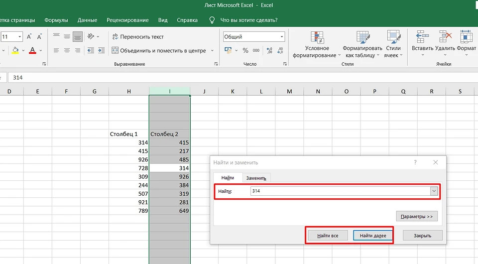Apply percent style to the selected cells
The image size is (478, 264).
point(245,50)
